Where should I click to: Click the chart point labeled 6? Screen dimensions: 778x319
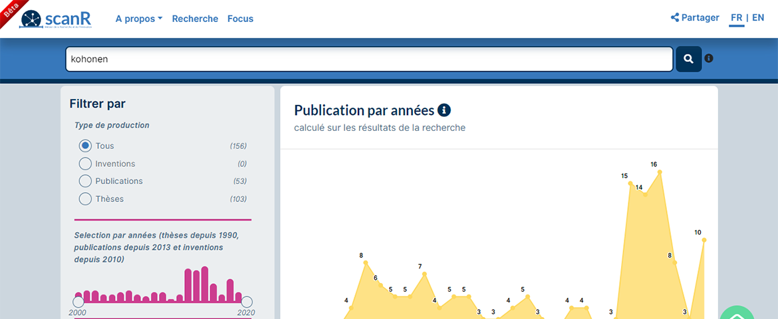(380, 285)
